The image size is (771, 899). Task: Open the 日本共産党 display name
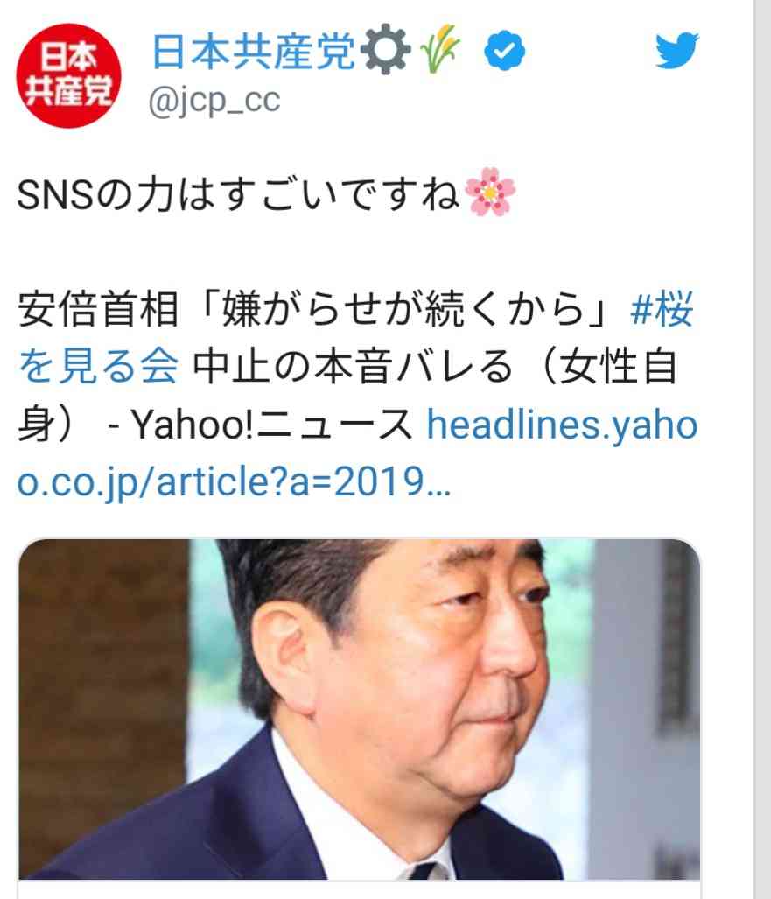tap(254, 52)
